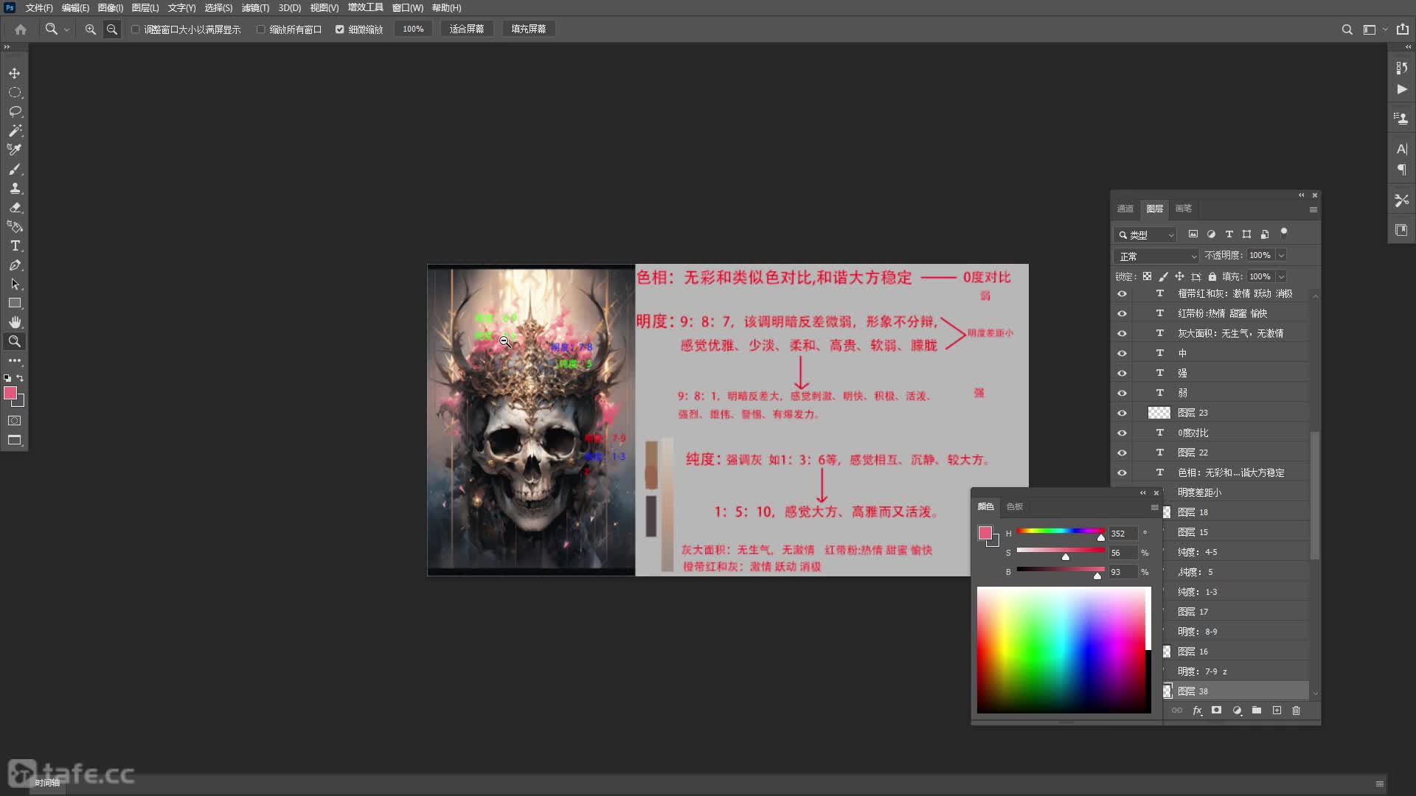Select the Magic Wand tool
Screen dimensions: 1416x796
click(x=15, y=130)
